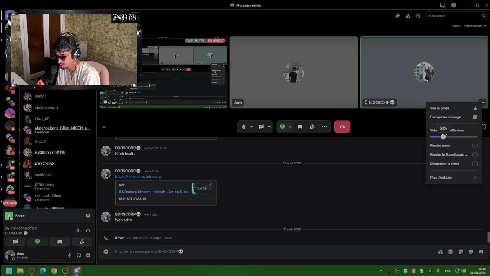Open the GIF picker
This screenshot has height=276, width=490.
(x=451, y=251)
